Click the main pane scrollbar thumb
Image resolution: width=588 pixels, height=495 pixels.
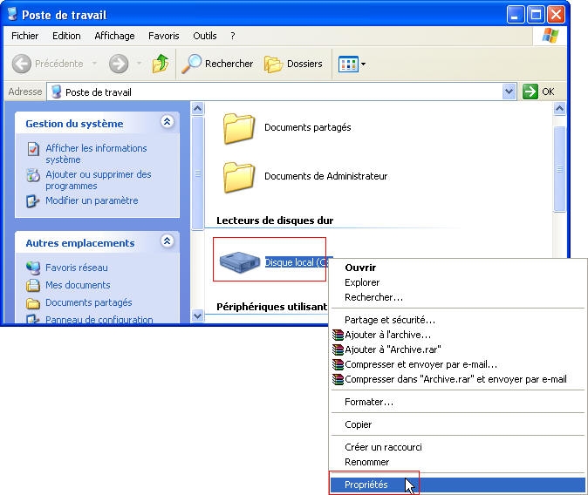(559, 169)
